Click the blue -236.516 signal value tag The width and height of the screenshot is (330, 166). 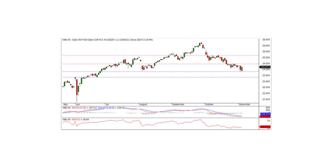point(265,114)
